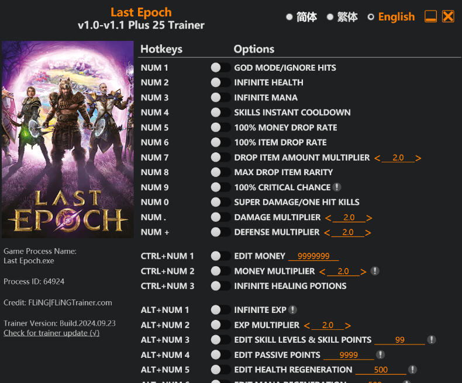Close the trainer with the X button

[448, 16]
